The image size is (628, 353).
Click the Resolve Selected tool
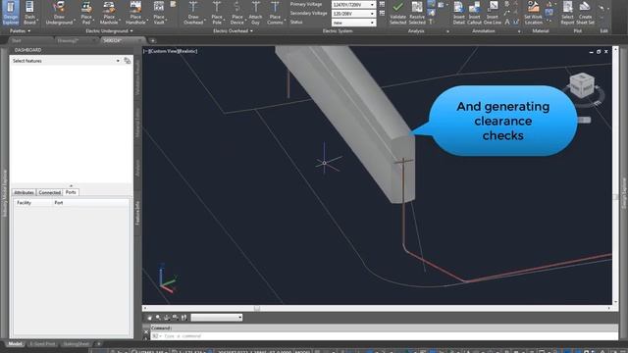[x=417, y=13]
